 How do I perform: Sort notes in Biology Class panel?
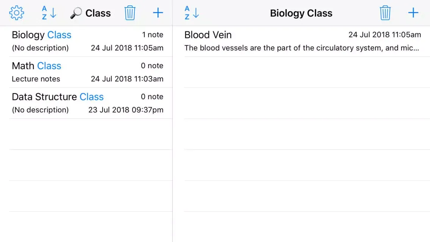[x=192, y=13]
